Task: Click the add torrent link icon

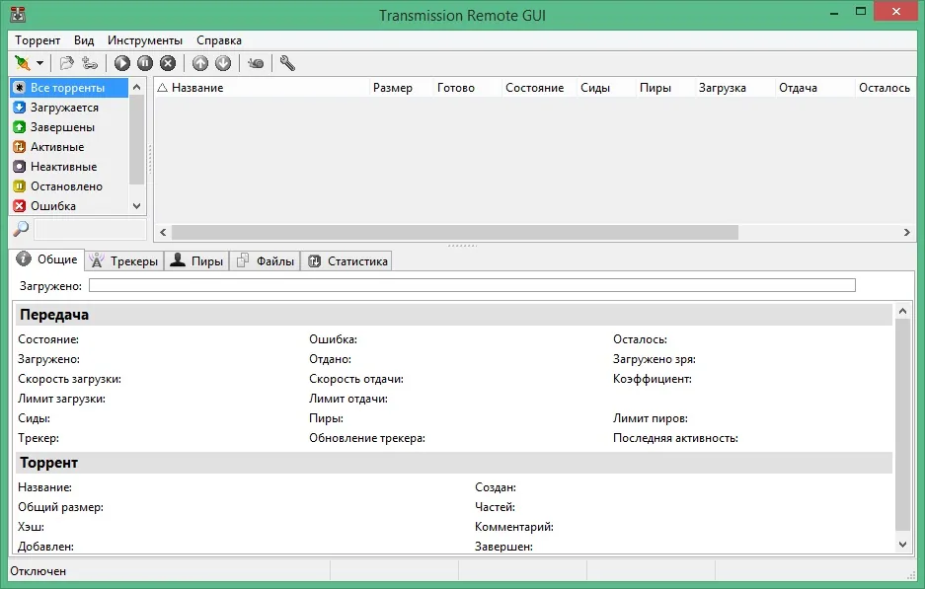Action: (x=90, y=63)
